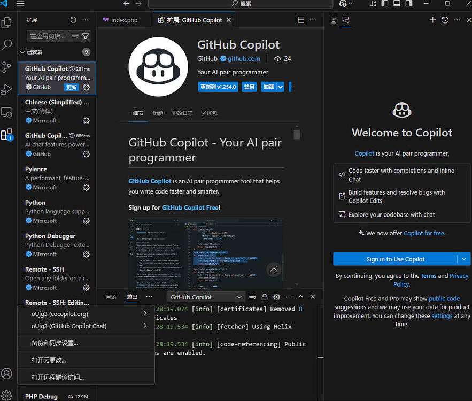This screenshot has height=401, width=472.
Task: Click Sign in to Use Copilot button
Action: [395, 259]
